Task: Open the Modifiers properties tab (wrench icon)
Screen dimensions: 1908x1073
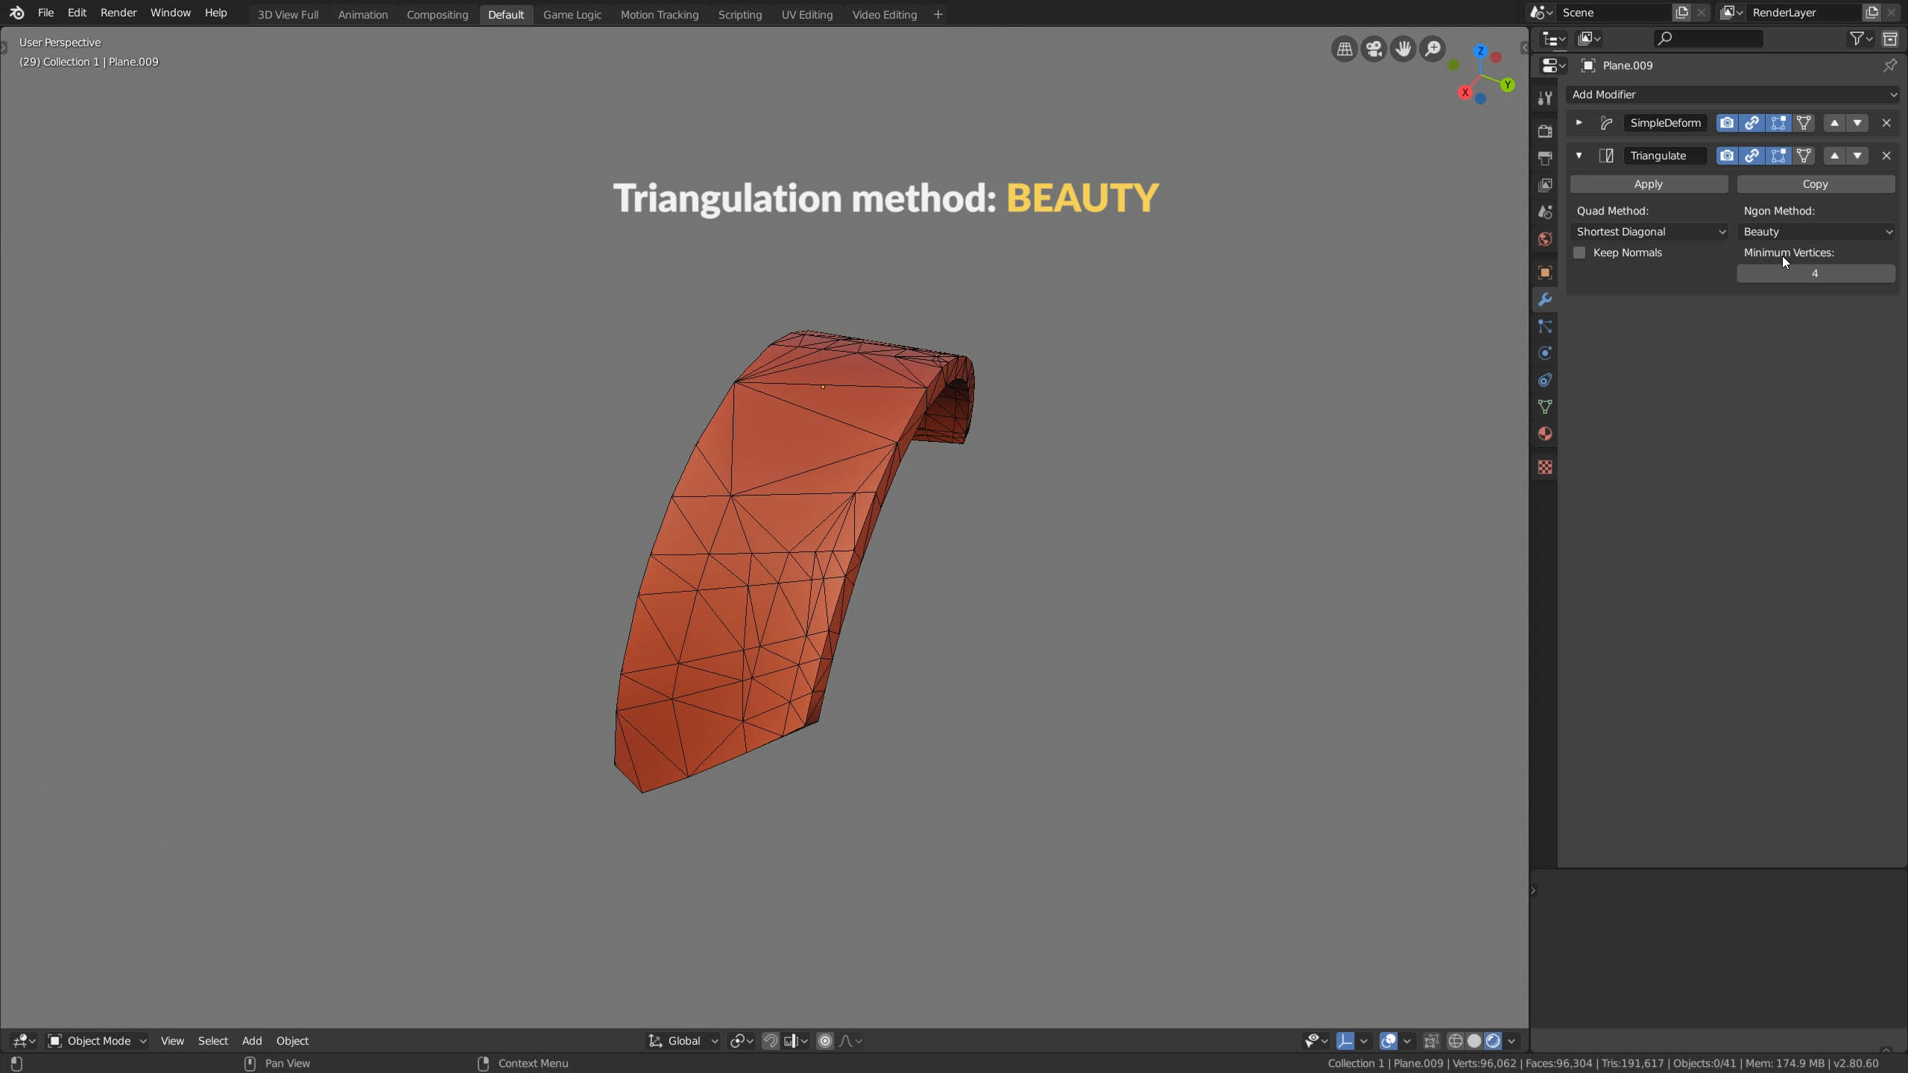Action: coord(1545,300)
